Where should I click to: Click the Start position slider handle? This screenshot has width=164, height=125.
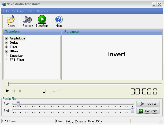click(18, 104)
